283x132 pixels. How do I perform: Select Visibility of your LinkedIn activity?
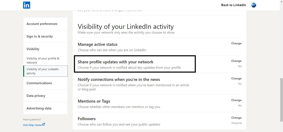point(46,71)
